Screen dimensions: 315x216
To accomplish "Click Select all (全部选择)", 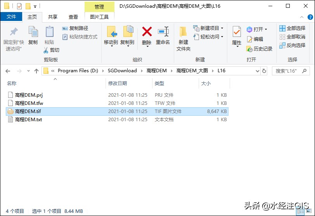I will [292, 28].
